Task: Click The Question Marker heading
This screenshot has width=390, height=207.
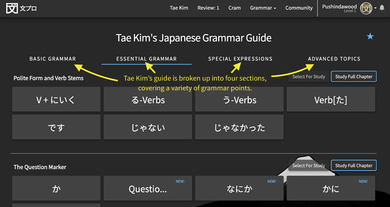Action: tap(40, 167)
